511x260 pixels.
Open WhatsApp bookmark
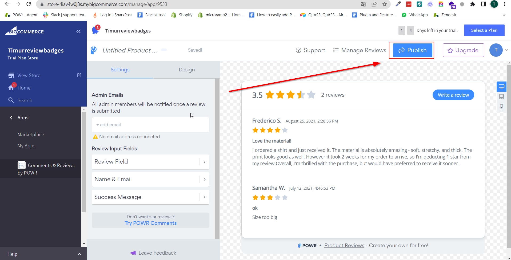coord(415,15)
